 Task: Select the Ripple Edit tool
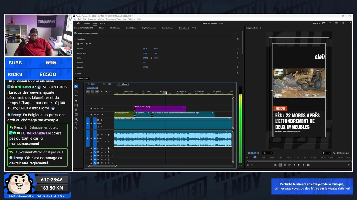tap(76, 96)
